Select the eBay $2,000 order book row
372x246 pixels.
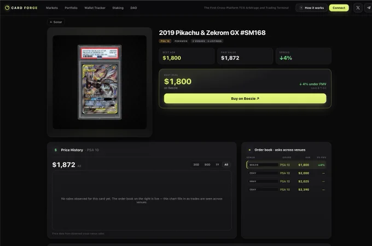point(286,173)
